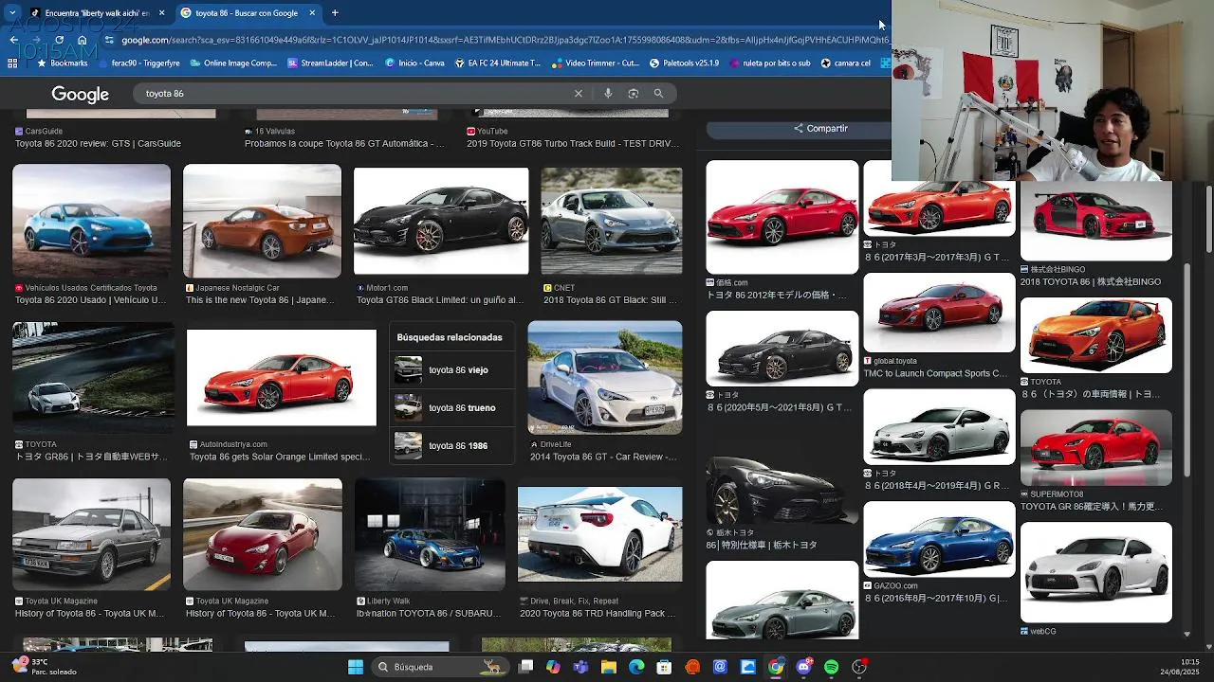The width and height of the screenshot is (1214, 682).
Task: Open 'camara cel' bookmark
Action: (x=846, y=63)
